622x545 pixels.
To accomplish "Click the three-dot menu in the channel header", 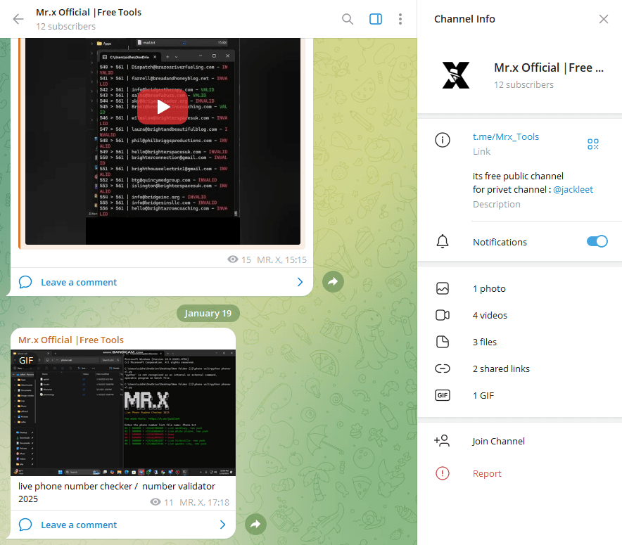I will click(x=400, y=19).
